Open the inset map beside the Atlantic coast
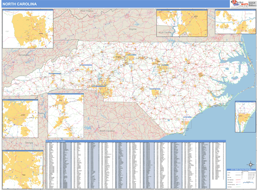 coord(246,117)
